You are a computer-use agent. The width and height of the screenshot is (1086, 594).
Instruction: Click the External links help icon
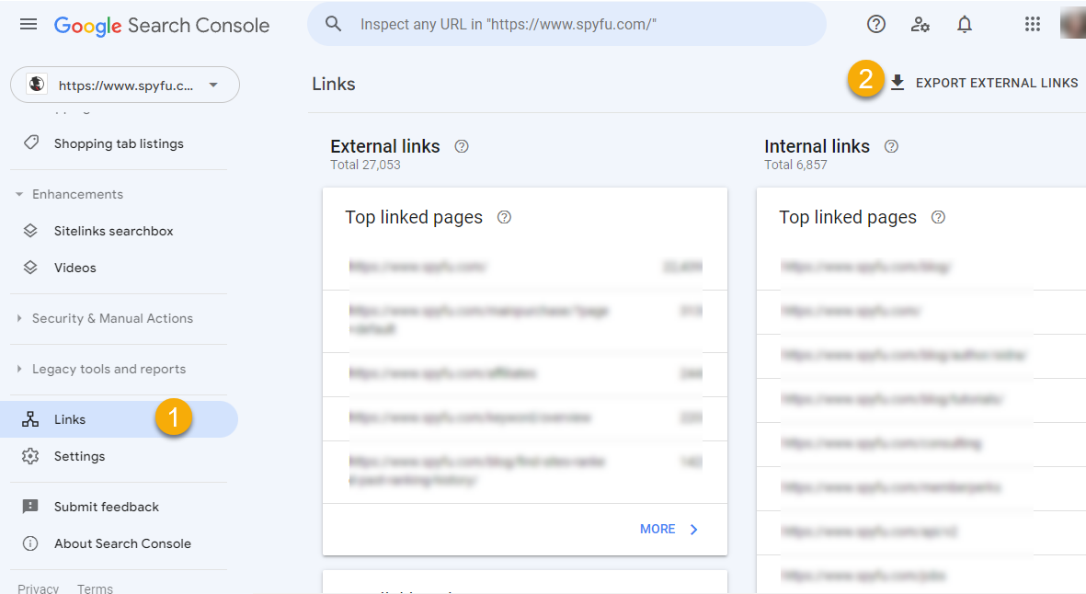(462, 146)
